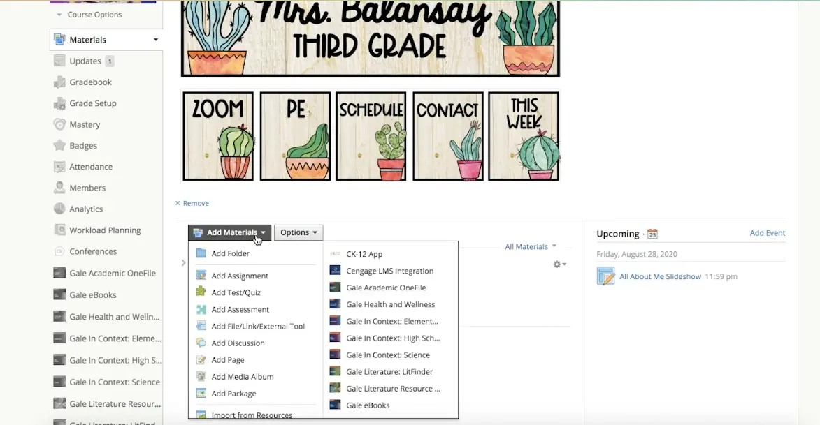Click the Remove link under banner
The height and width of the screenshot is (425, 820).
click(192, 203)
